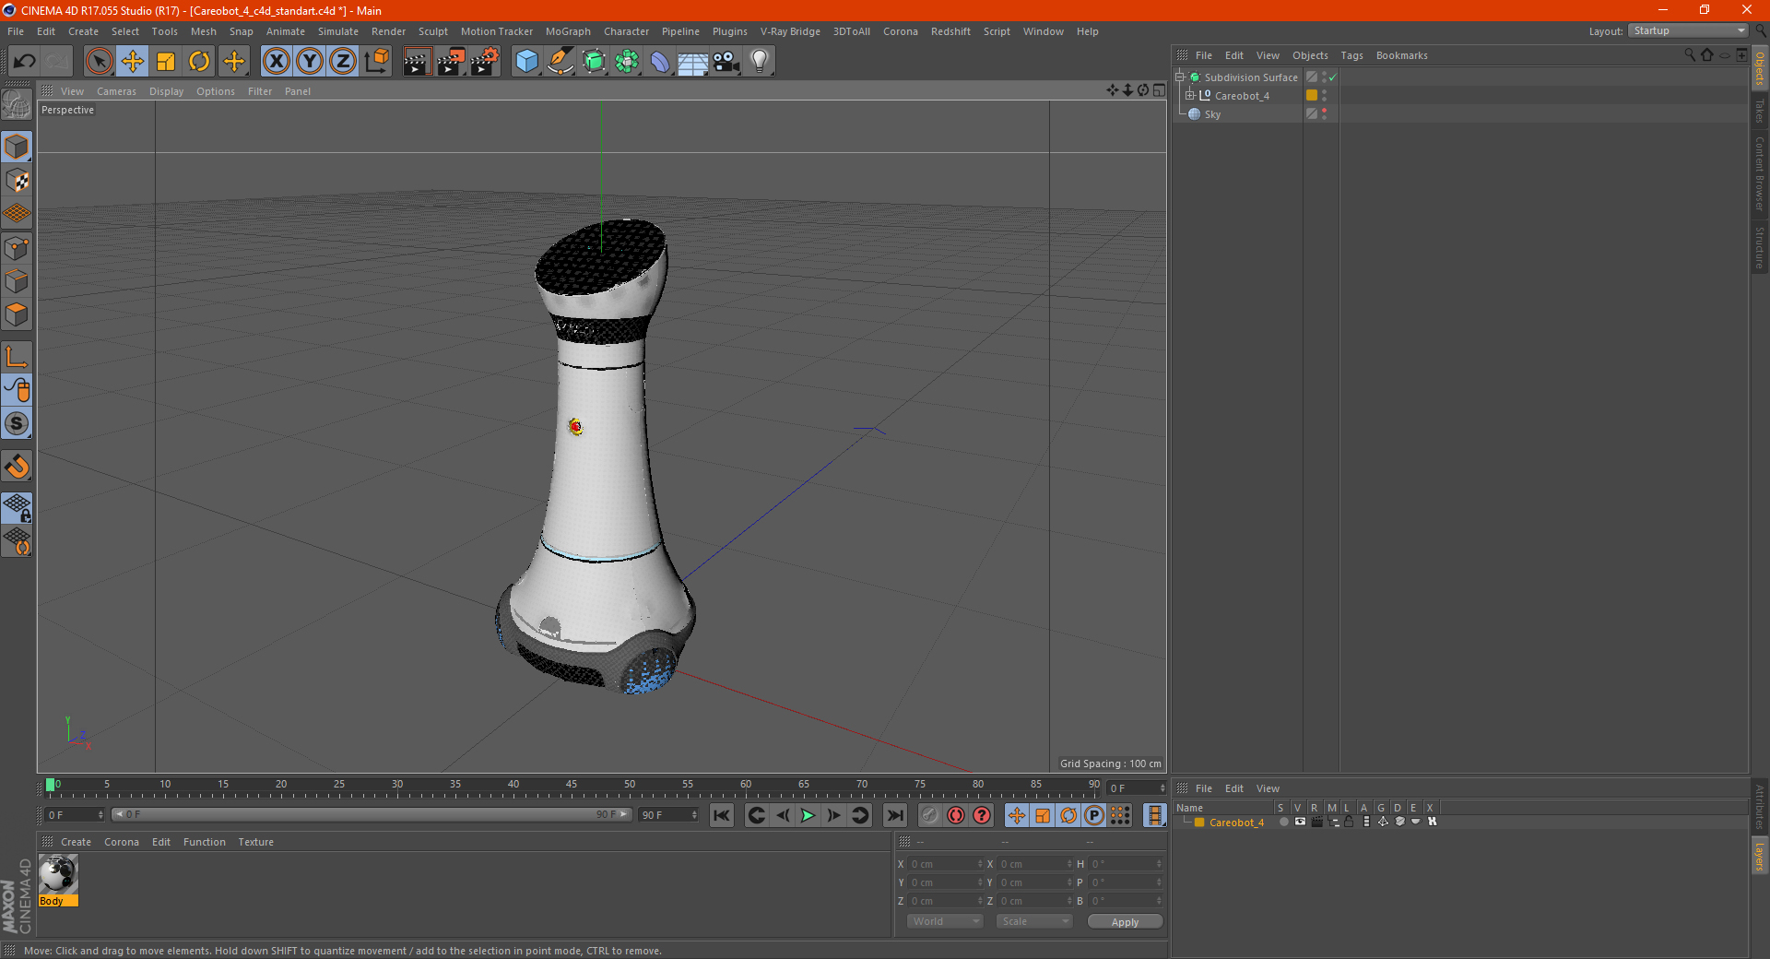
Task: Click the X position input field
Action: pos(943,864)
